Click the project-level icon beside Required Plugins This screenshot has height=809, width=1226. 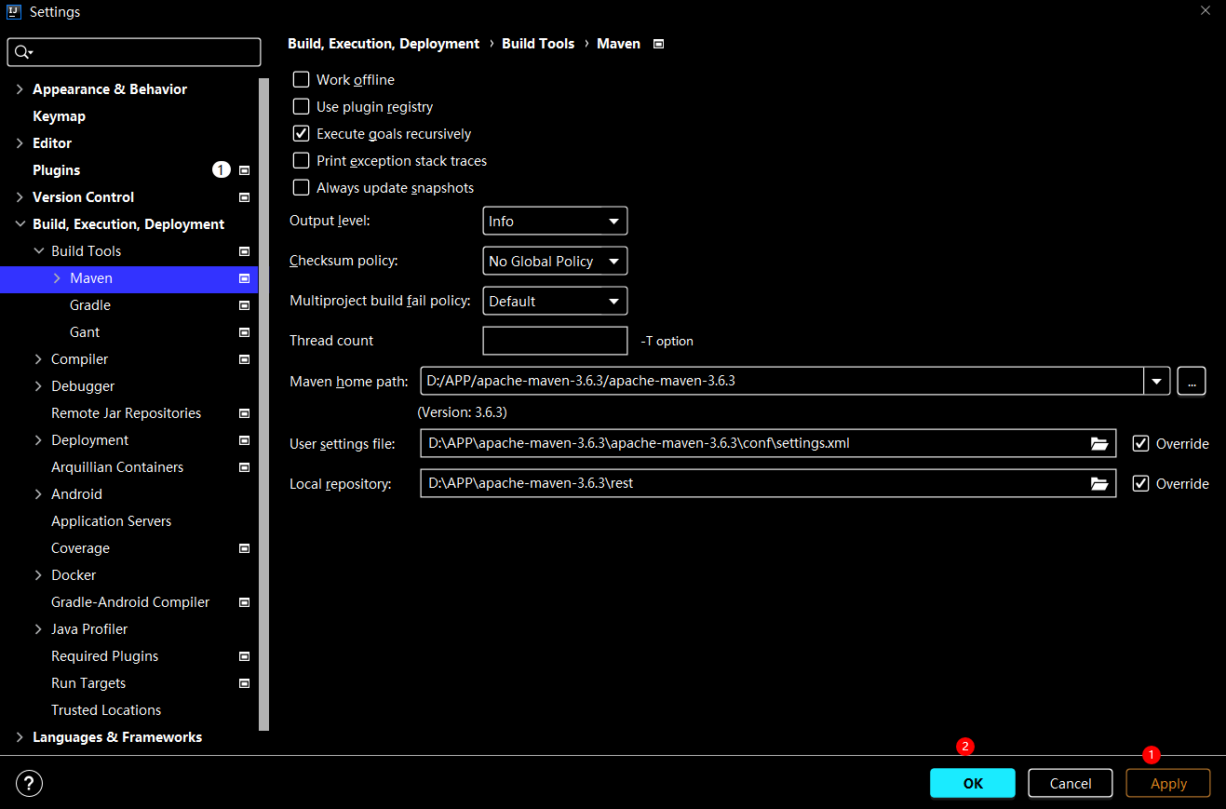tap(245, 656)
